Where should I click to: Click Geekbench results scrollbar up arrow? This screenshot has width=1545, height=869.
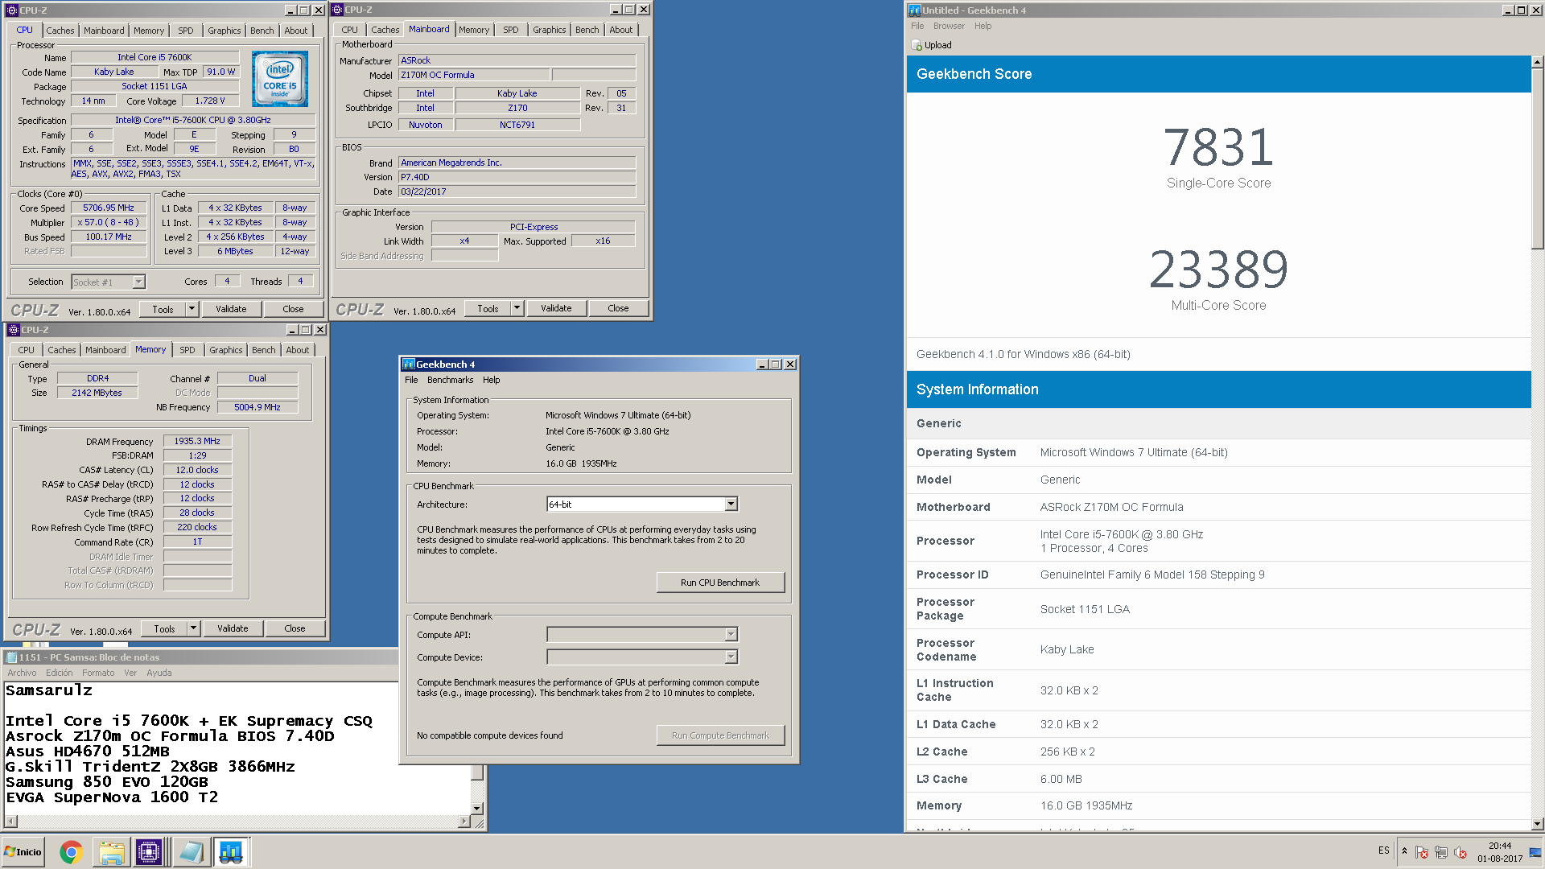[1537, 61]
